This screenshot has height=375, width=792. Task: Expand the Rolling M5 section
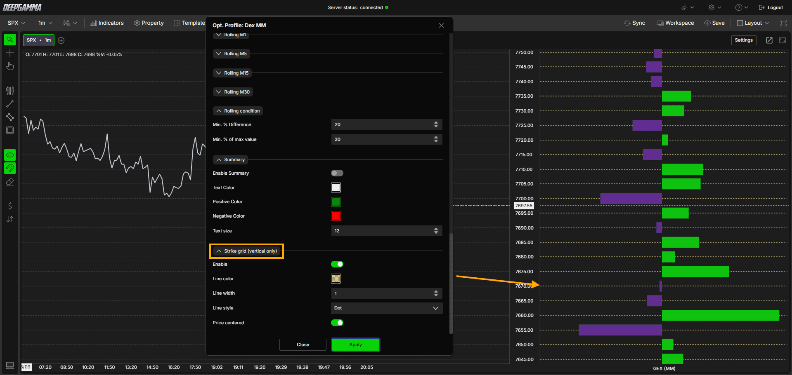coord(231,54)
